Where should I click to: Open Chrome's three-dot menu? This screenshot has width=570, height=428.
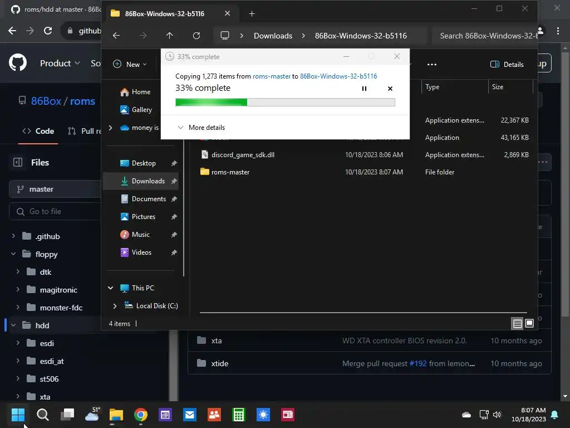pos(558,31)
